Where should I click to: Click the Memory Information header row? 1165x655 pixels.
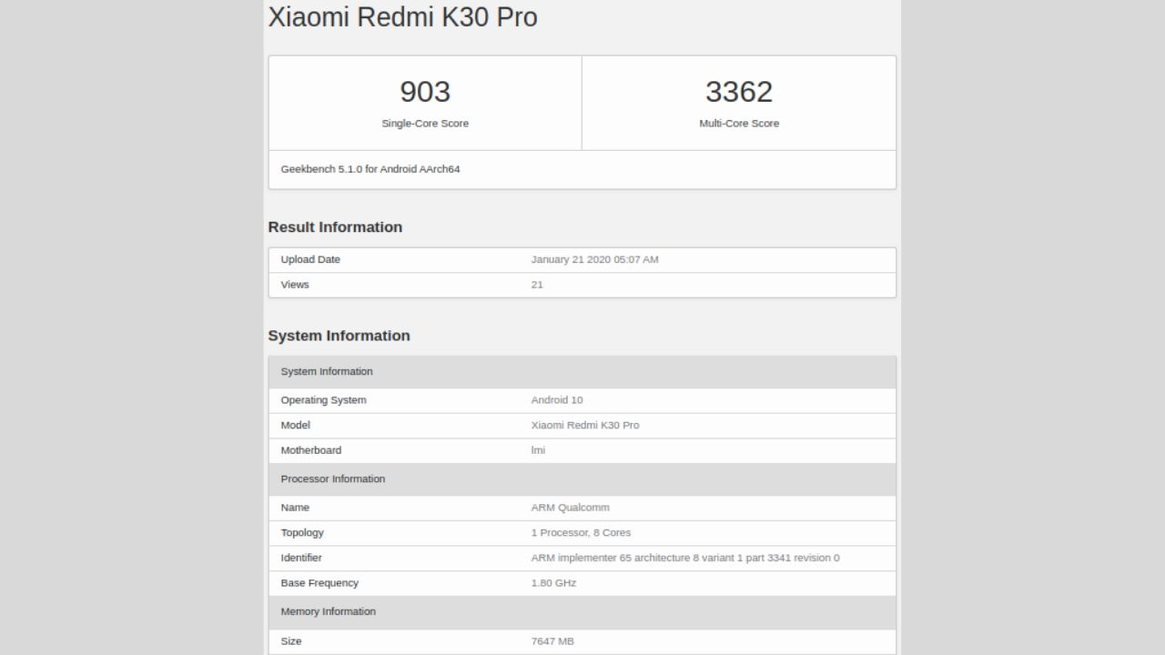pos(582,612)
